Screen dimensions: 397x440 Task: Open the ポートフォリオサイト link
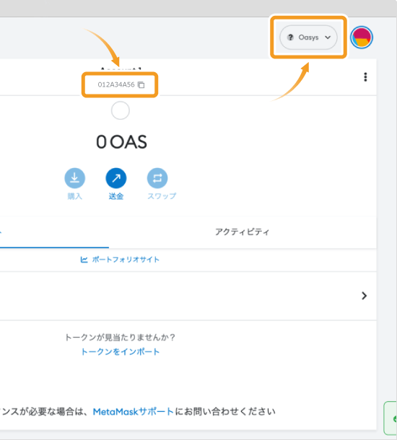pyautogui.click(x=120, y=260)
